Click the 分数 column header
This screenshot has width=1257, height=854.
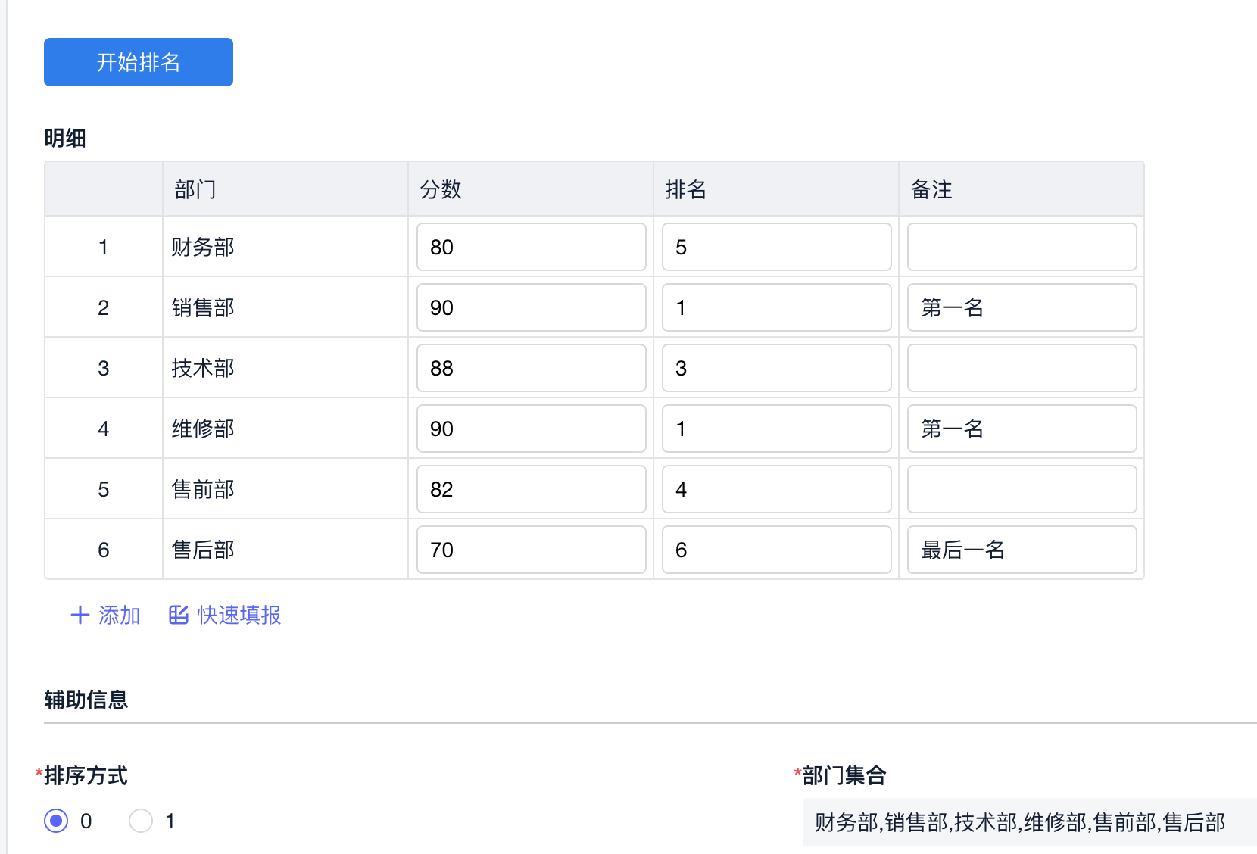click(441, 189)
